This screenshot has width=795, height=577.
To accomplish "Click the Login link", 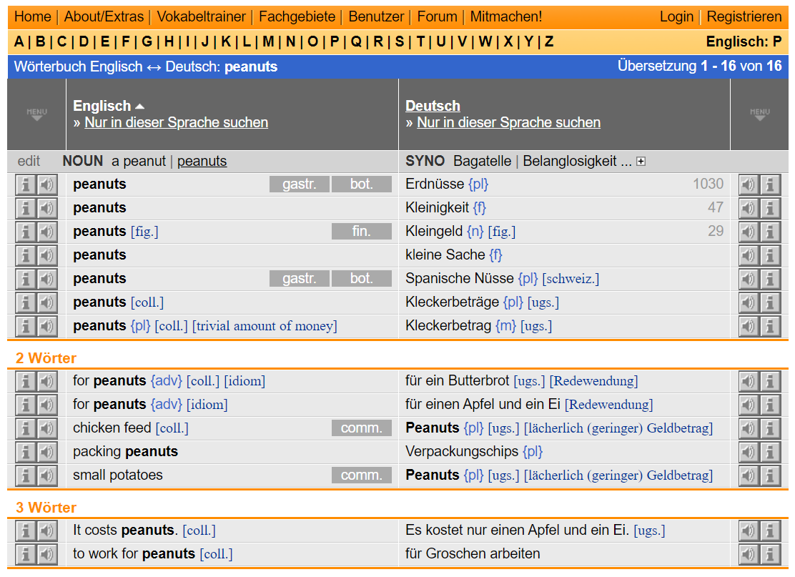I will (676, 16).
